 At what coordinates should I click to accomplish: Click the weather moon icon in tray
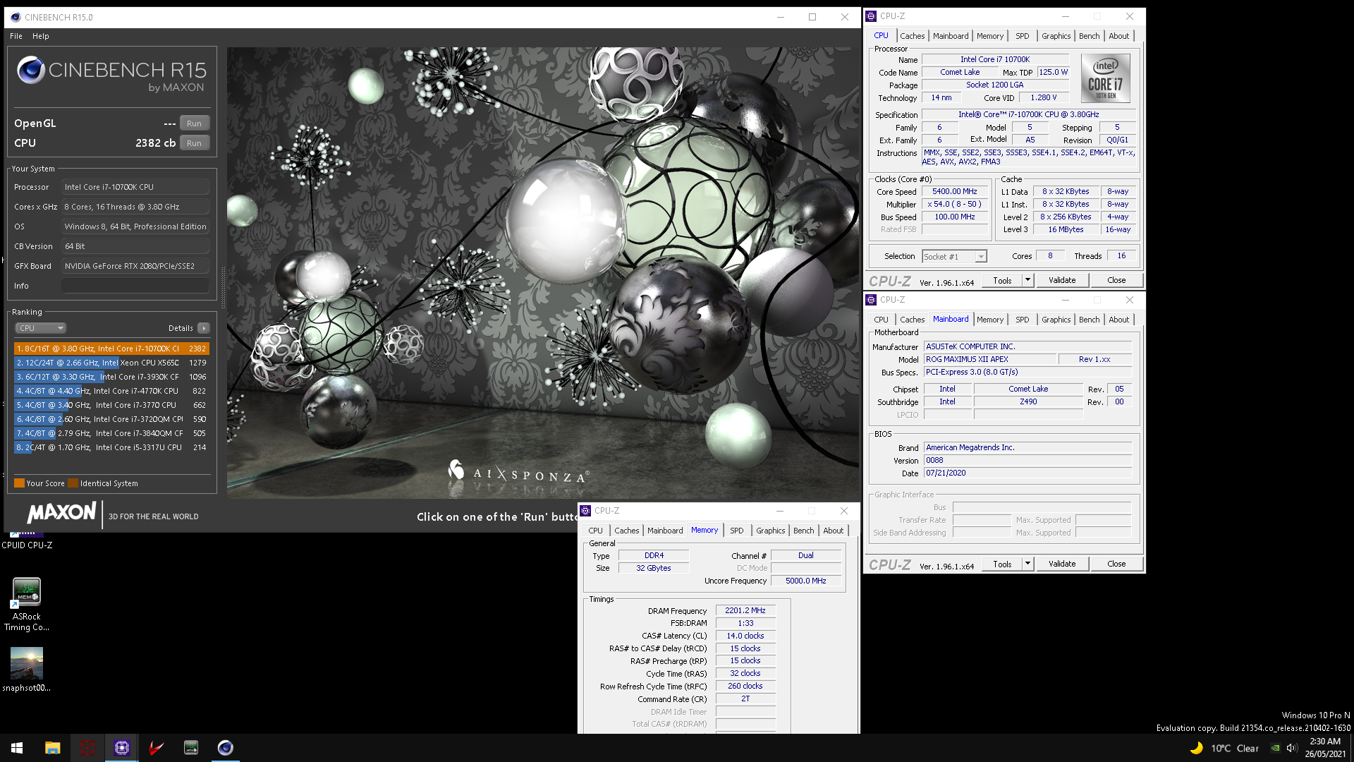pos(1196,748)
